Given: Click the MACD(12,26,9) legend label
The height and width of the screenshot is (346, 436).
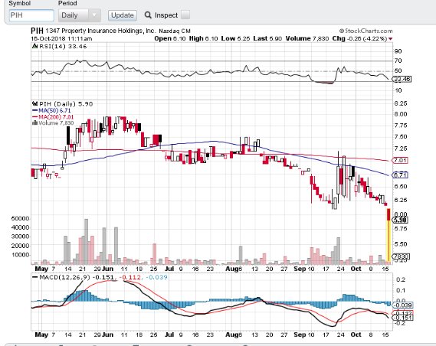Looking at the screenshot, I should 65,277.
